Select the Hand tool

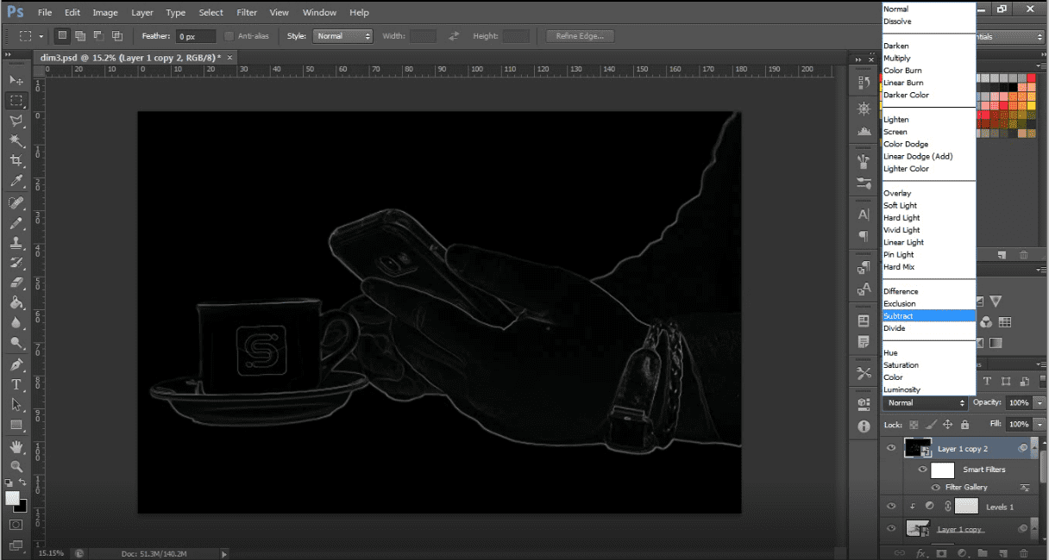[x=16, y=446]
